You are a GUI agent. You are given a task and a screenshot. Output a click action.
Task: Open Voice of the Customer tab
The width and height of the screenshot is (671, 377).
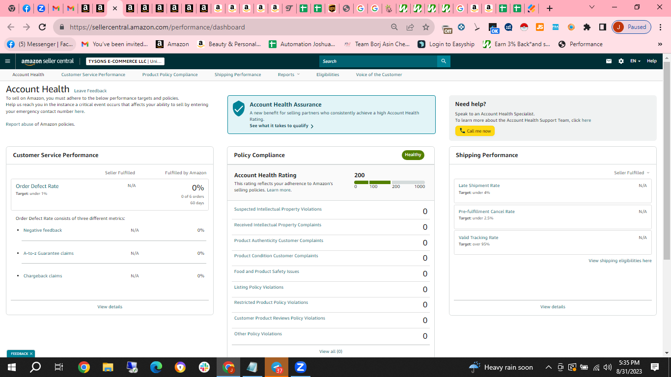(x=379, y=75)
